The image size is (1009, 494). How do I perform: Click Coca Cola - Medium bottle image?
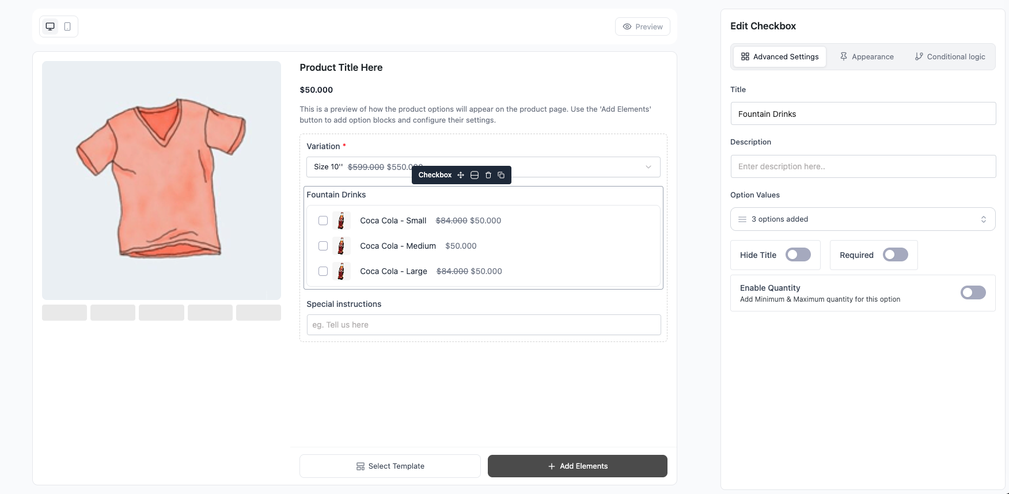[342, 246]
